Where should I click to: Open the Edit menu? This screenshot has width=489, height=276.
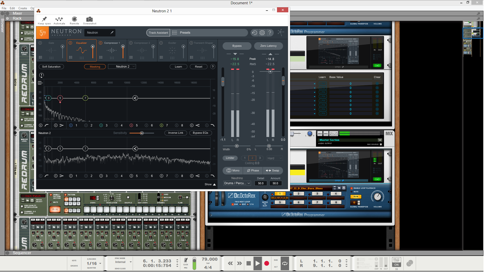[12, 8]
